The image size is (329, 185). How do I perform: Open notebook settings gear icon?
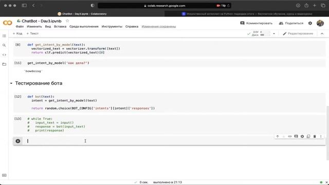(310, 23)
